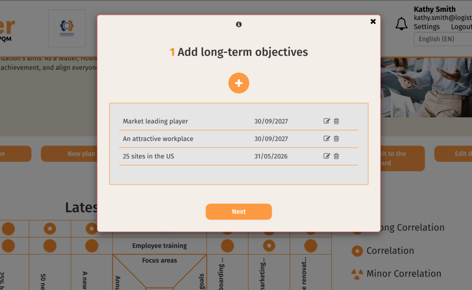The height and width of the screenshot is (290, 472).
Task: Open the English (EN) language dropdown
Action: click(x=442, y=39)
